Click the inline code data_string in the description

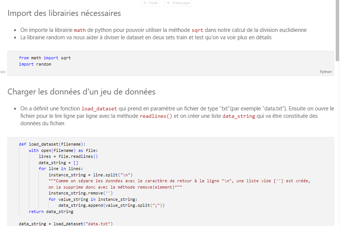point(239,116)
